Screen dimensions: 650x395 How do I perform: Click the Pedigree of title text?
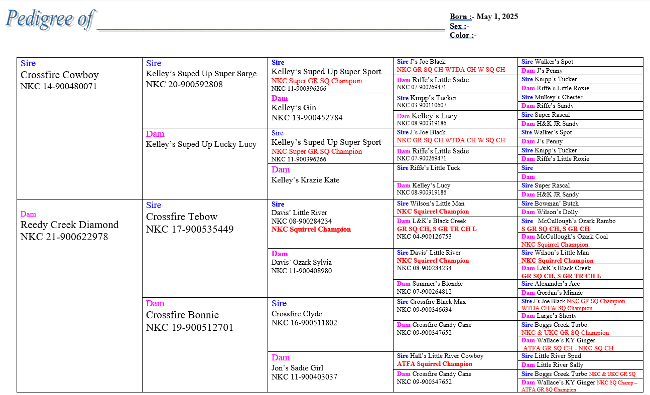pyautogui.click(x=49, y=19)
